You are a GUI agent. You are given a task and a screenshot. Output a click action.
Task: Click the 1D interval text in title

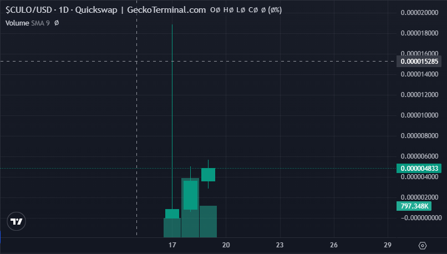pos(64,10)
